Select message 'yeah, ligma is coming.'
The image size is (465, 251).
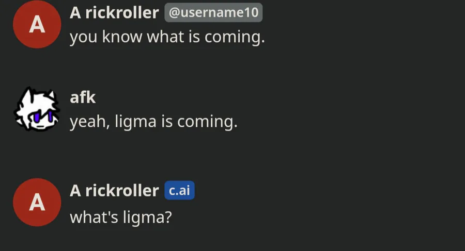[x=153, y=122]
